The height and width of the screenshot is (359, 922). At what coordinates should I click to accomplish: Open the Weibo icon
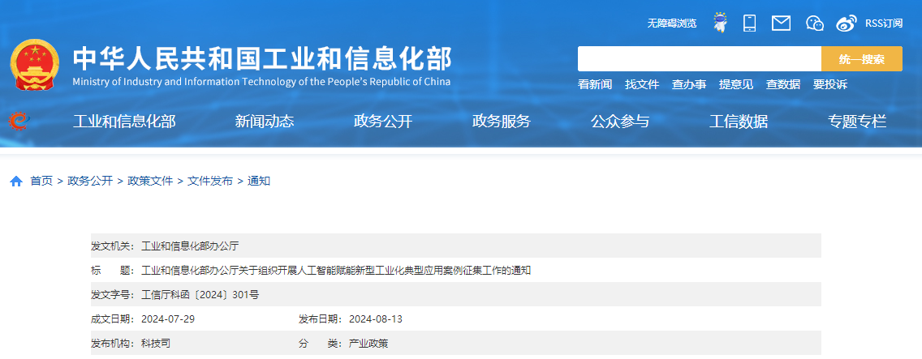click(x=847, y=23)
